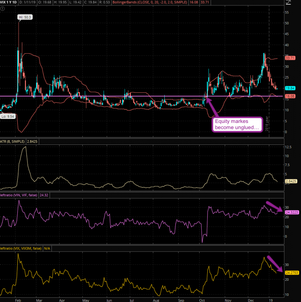The image size is (301, 302).
Task: Click the leftratio (VIX, VIX3M, false) label
Action: [x=21, y=248]
